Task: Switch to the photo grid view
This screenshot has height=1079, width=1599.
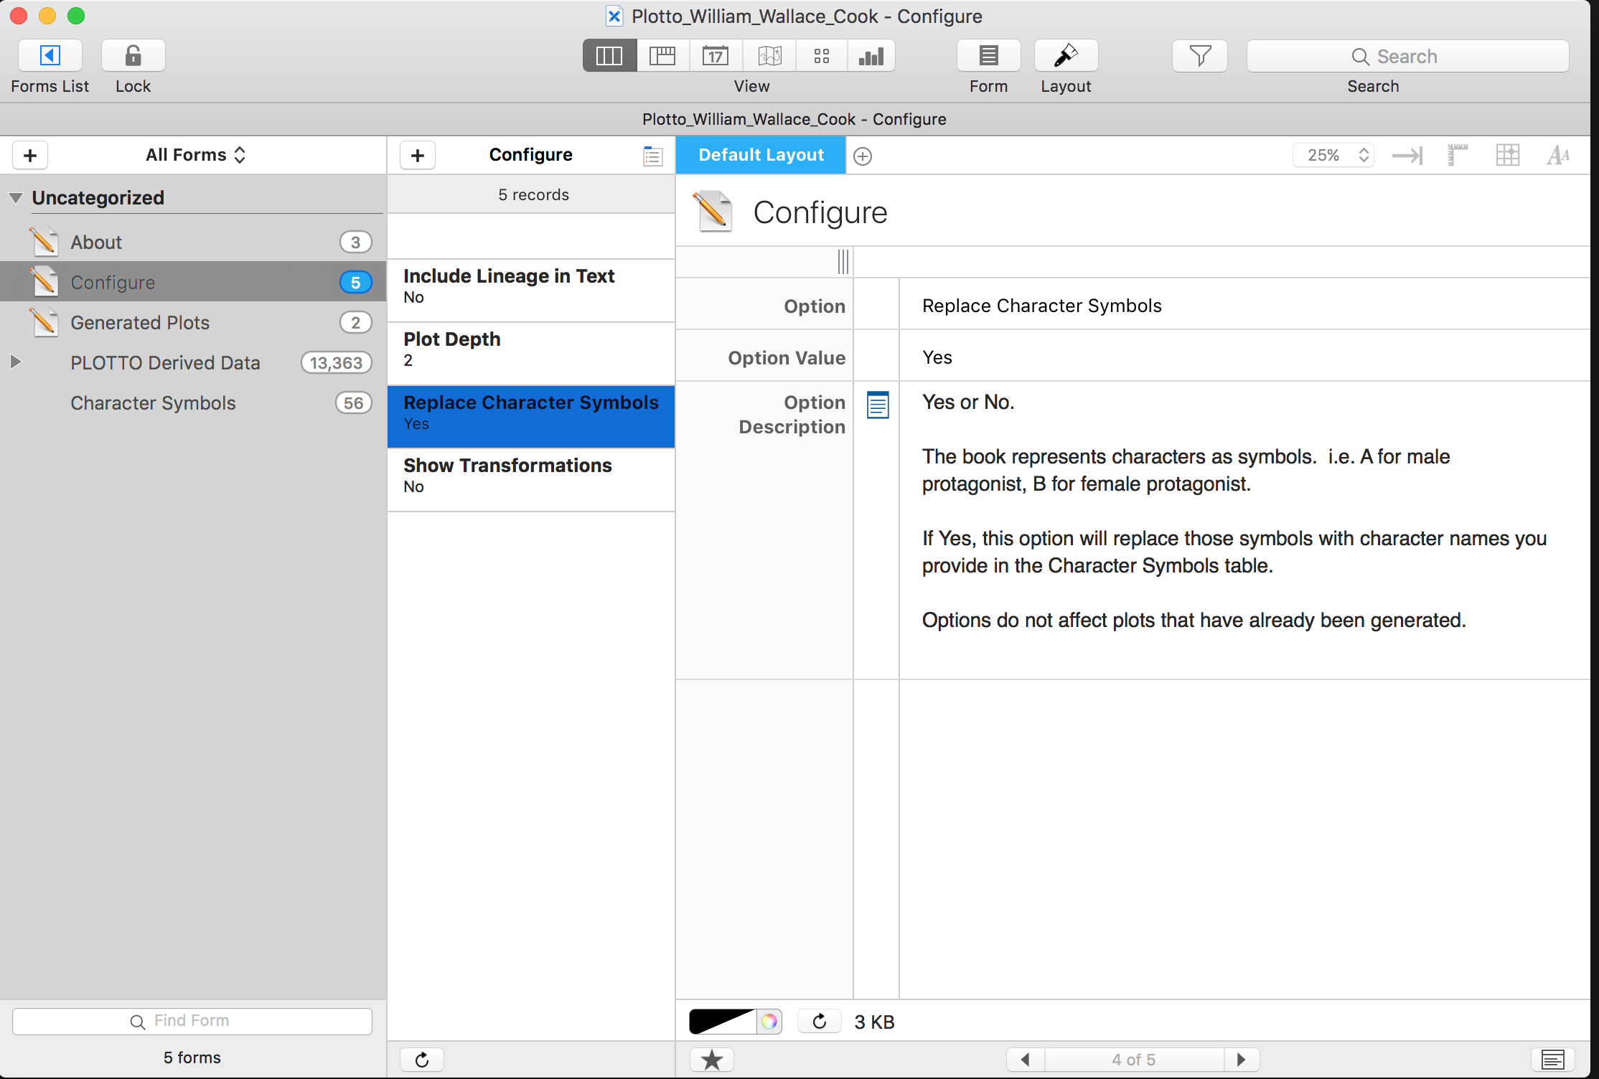Action: (x=822, y=56)
